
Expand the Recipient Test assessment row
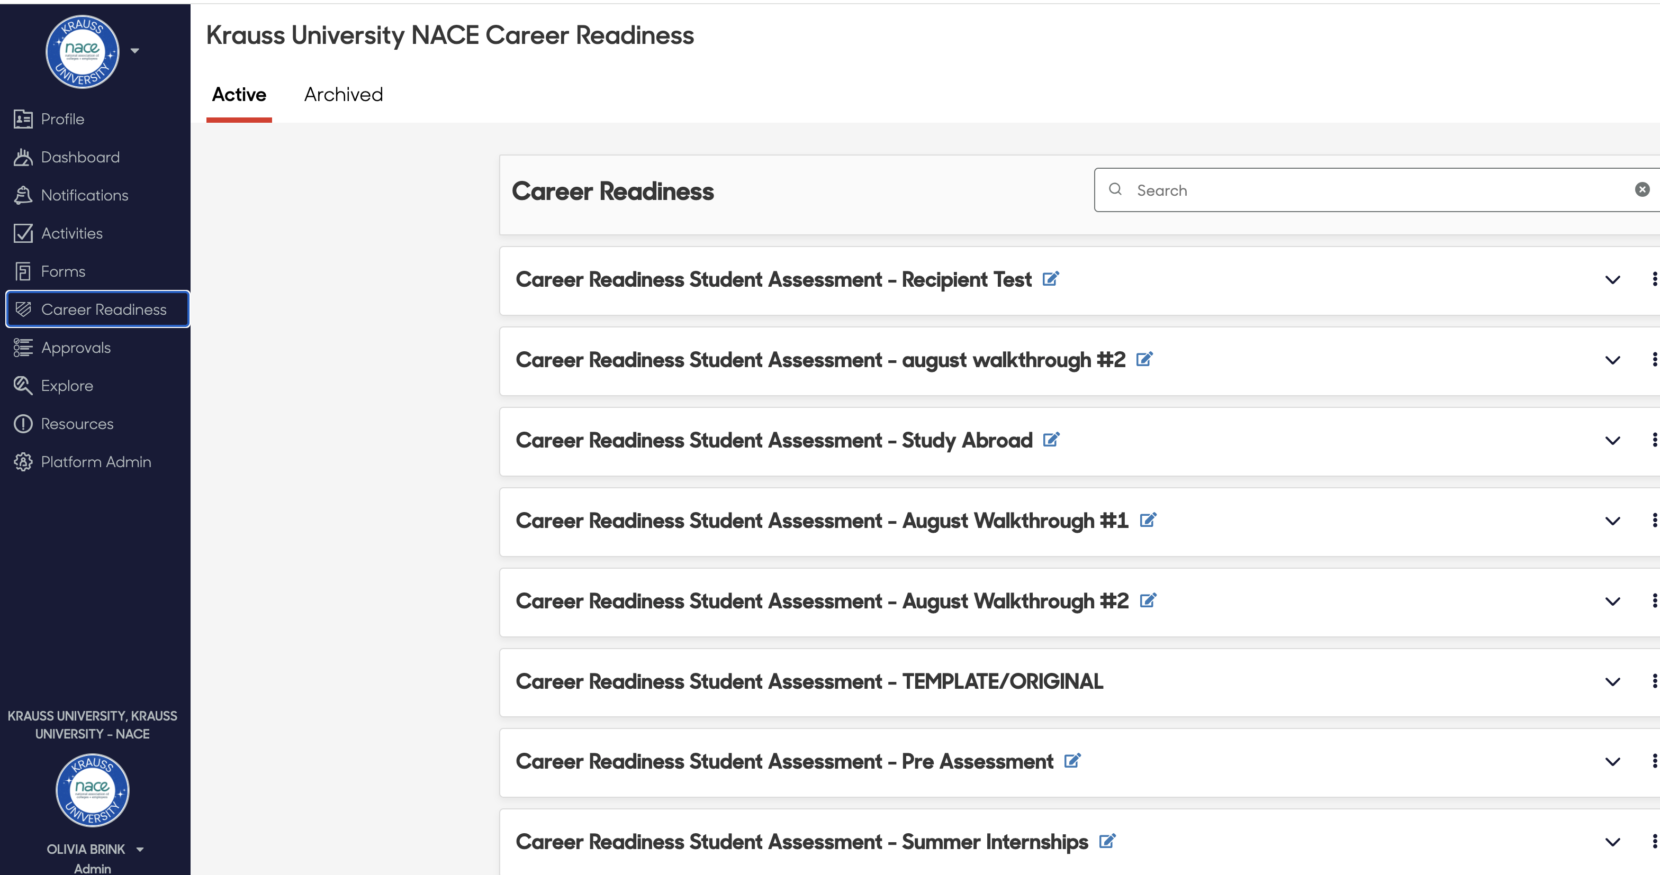(1613, 279)
